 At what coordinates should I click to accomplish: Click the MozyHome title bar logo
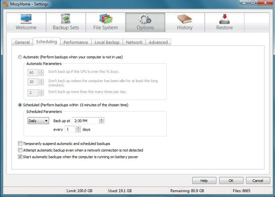tap(6, 4)
